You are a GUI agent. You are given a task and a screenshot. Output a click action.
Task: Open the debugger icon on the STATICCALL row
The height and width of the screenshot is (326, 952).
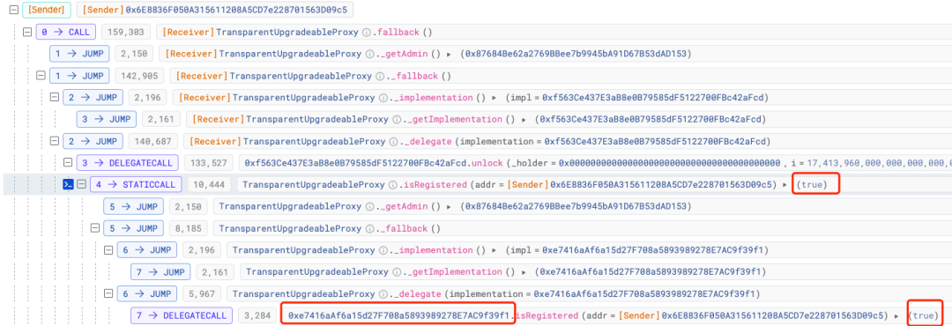point(70,184)
